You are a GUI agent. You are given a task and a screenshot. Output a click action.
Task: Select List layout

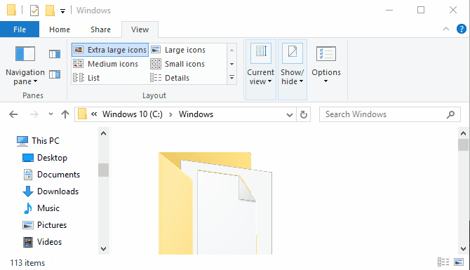pos(86,78)
